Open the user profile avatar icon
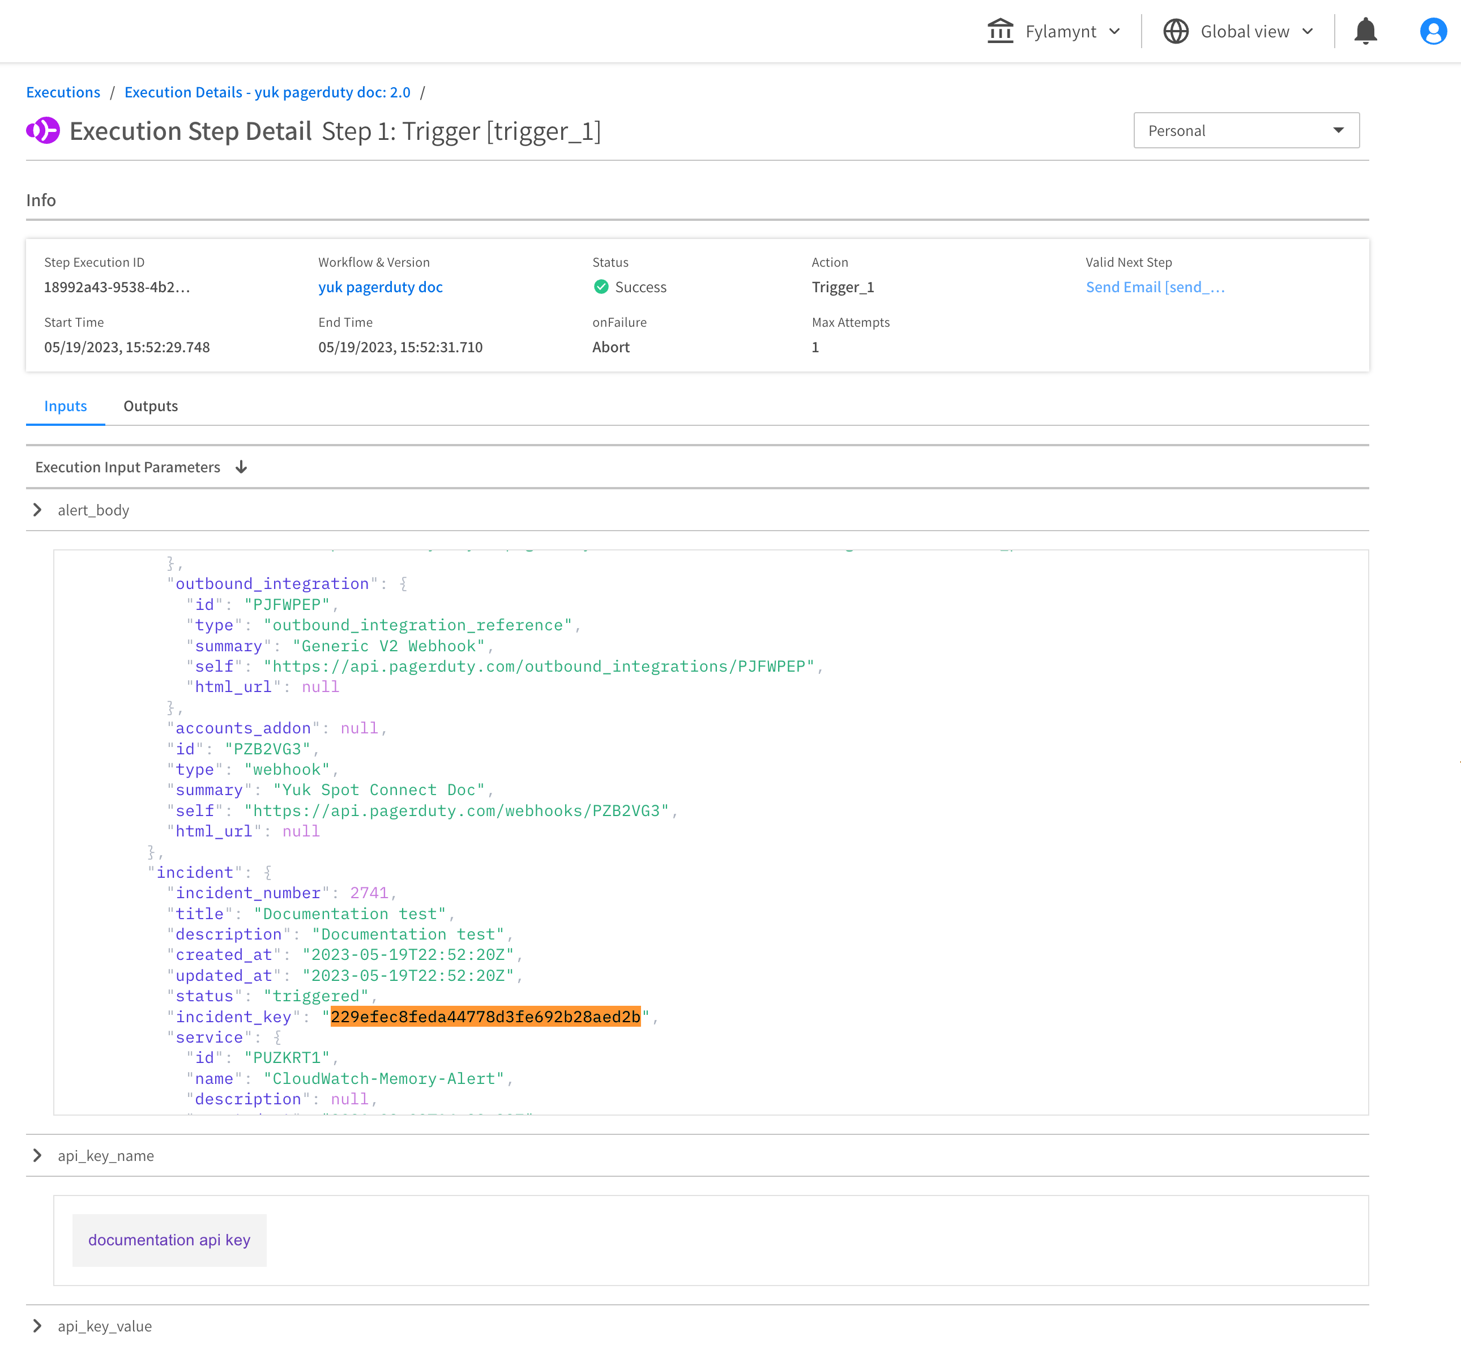 point(1433,31)
